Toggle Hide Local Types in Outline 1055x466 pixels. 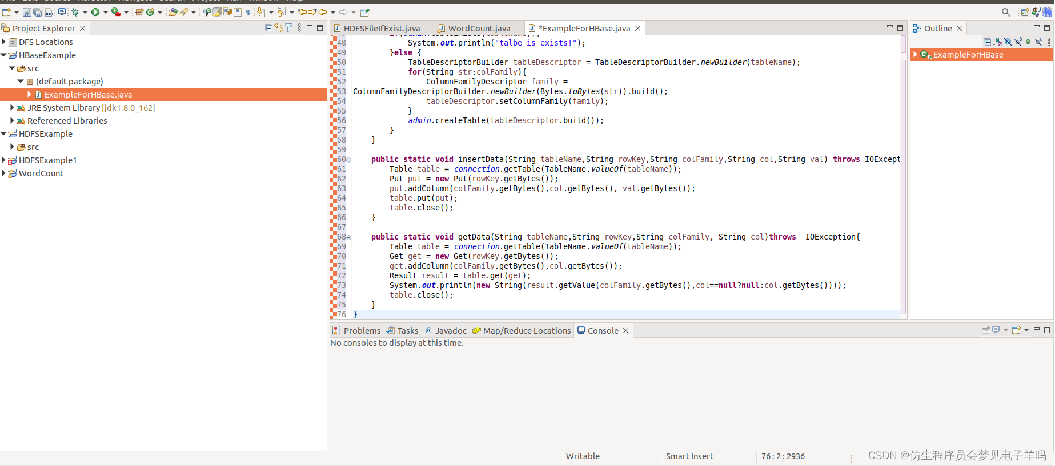[1039, 42]
